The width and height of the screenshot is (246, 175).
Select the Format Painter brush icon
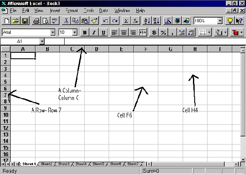point(94,21)
